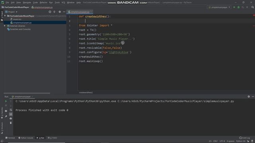The image size is (255, 143).
Task: Switch to the Python Console tab
Action: [25, 138]
